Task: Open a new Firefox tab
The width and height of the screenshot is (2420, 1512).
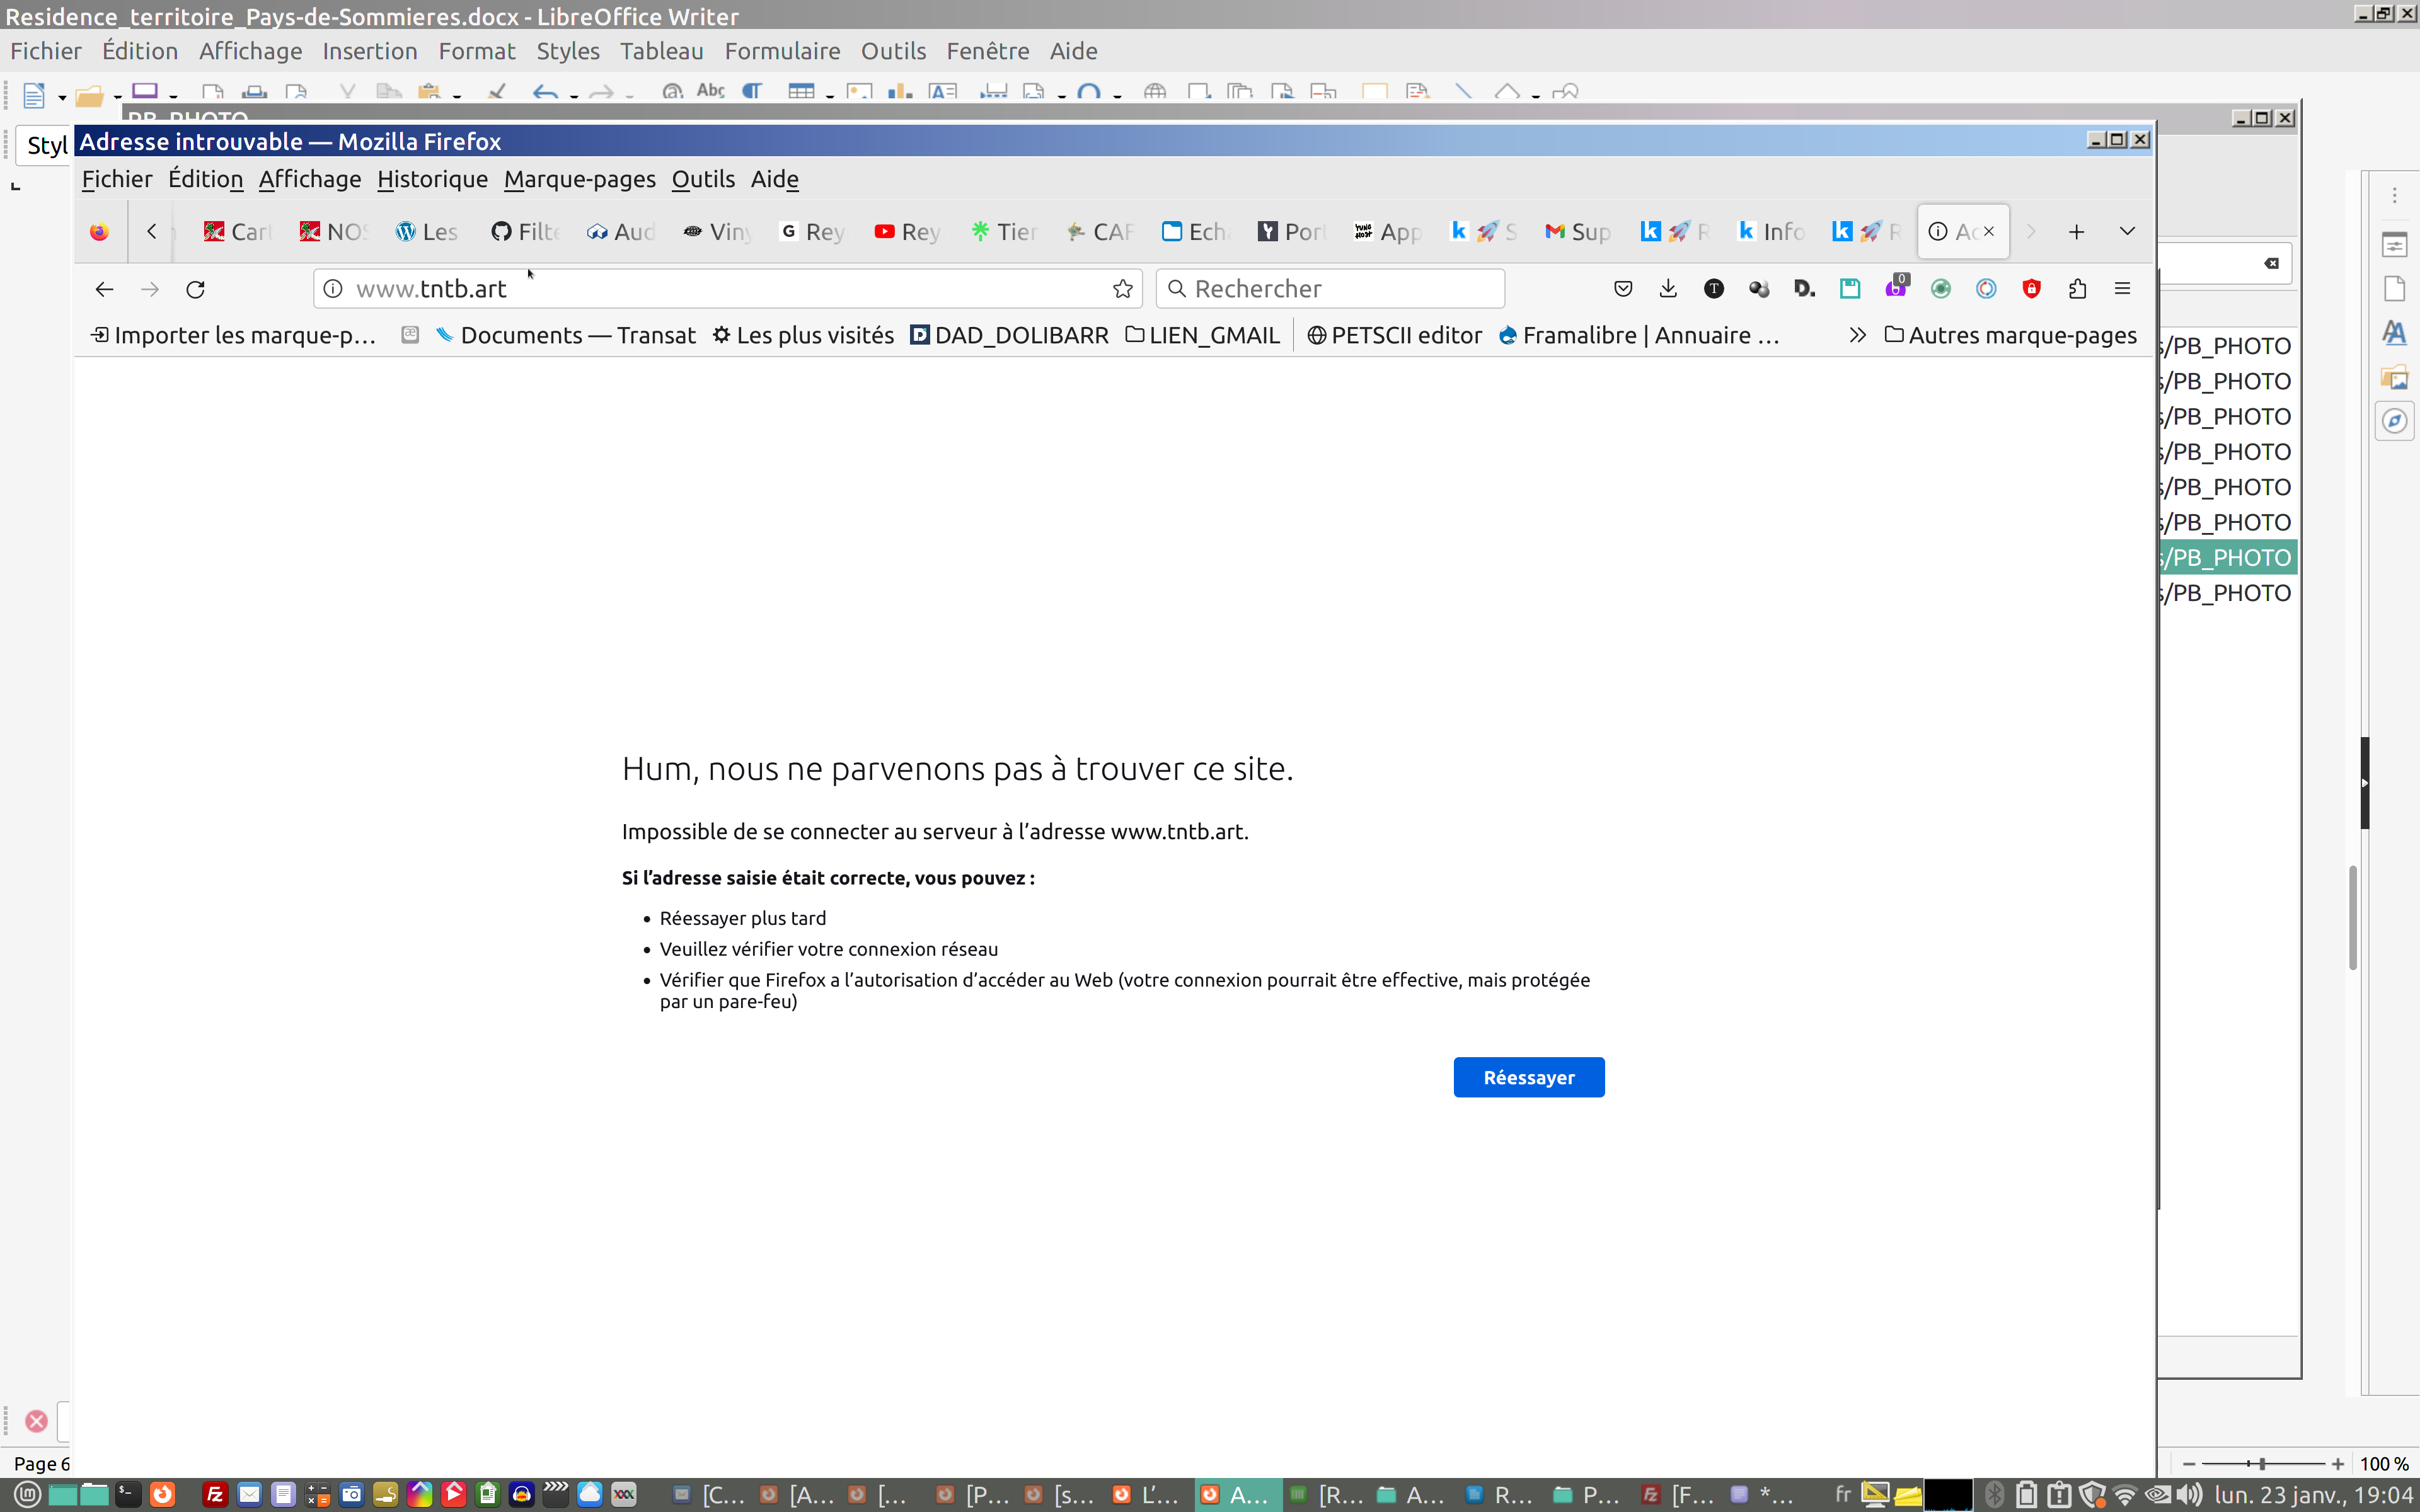Action: (x=2076, y=231)
